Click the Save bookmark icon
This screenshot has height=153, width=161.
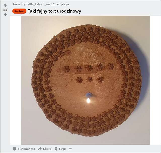coord(56,149)
